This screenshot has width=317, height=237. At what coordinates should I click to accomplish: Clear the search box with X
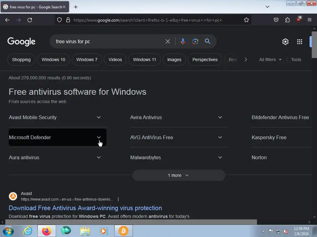(x=168, y=42)
